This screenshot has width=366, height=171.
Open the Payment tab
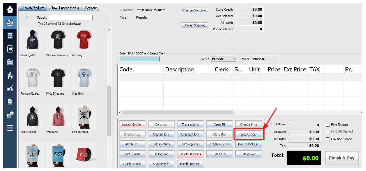(91, 8)
